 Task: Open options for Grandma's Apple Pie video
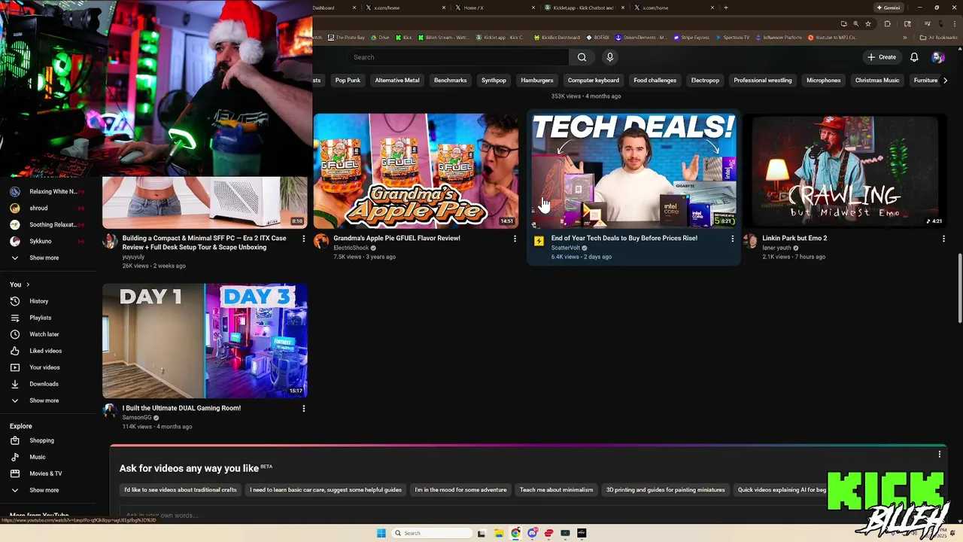pos(515,239)
